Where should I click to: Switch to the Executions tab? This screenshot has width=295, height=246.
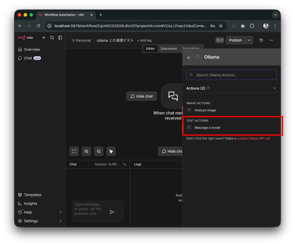(x=169, y=48)
